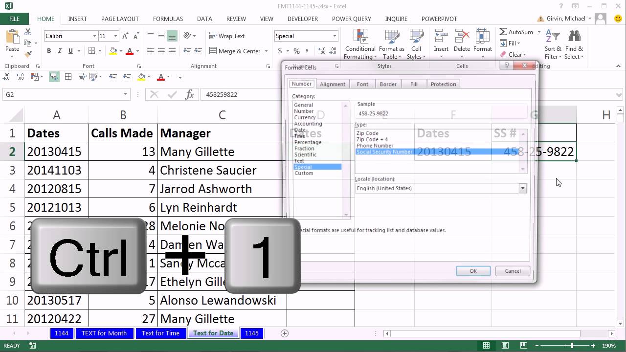Click the red Font Color swatch in Font group
Image resolution: width=626 pixels, height=352 pixels.
pos(130,51)
